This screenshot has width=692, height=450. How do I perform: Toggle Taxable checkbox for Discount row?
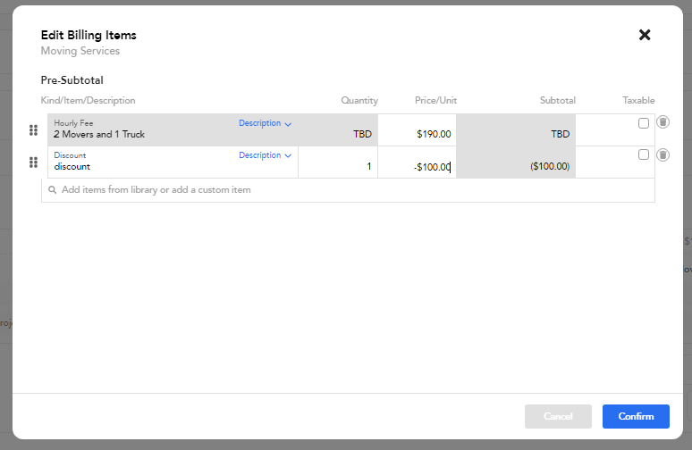point(644,154)
